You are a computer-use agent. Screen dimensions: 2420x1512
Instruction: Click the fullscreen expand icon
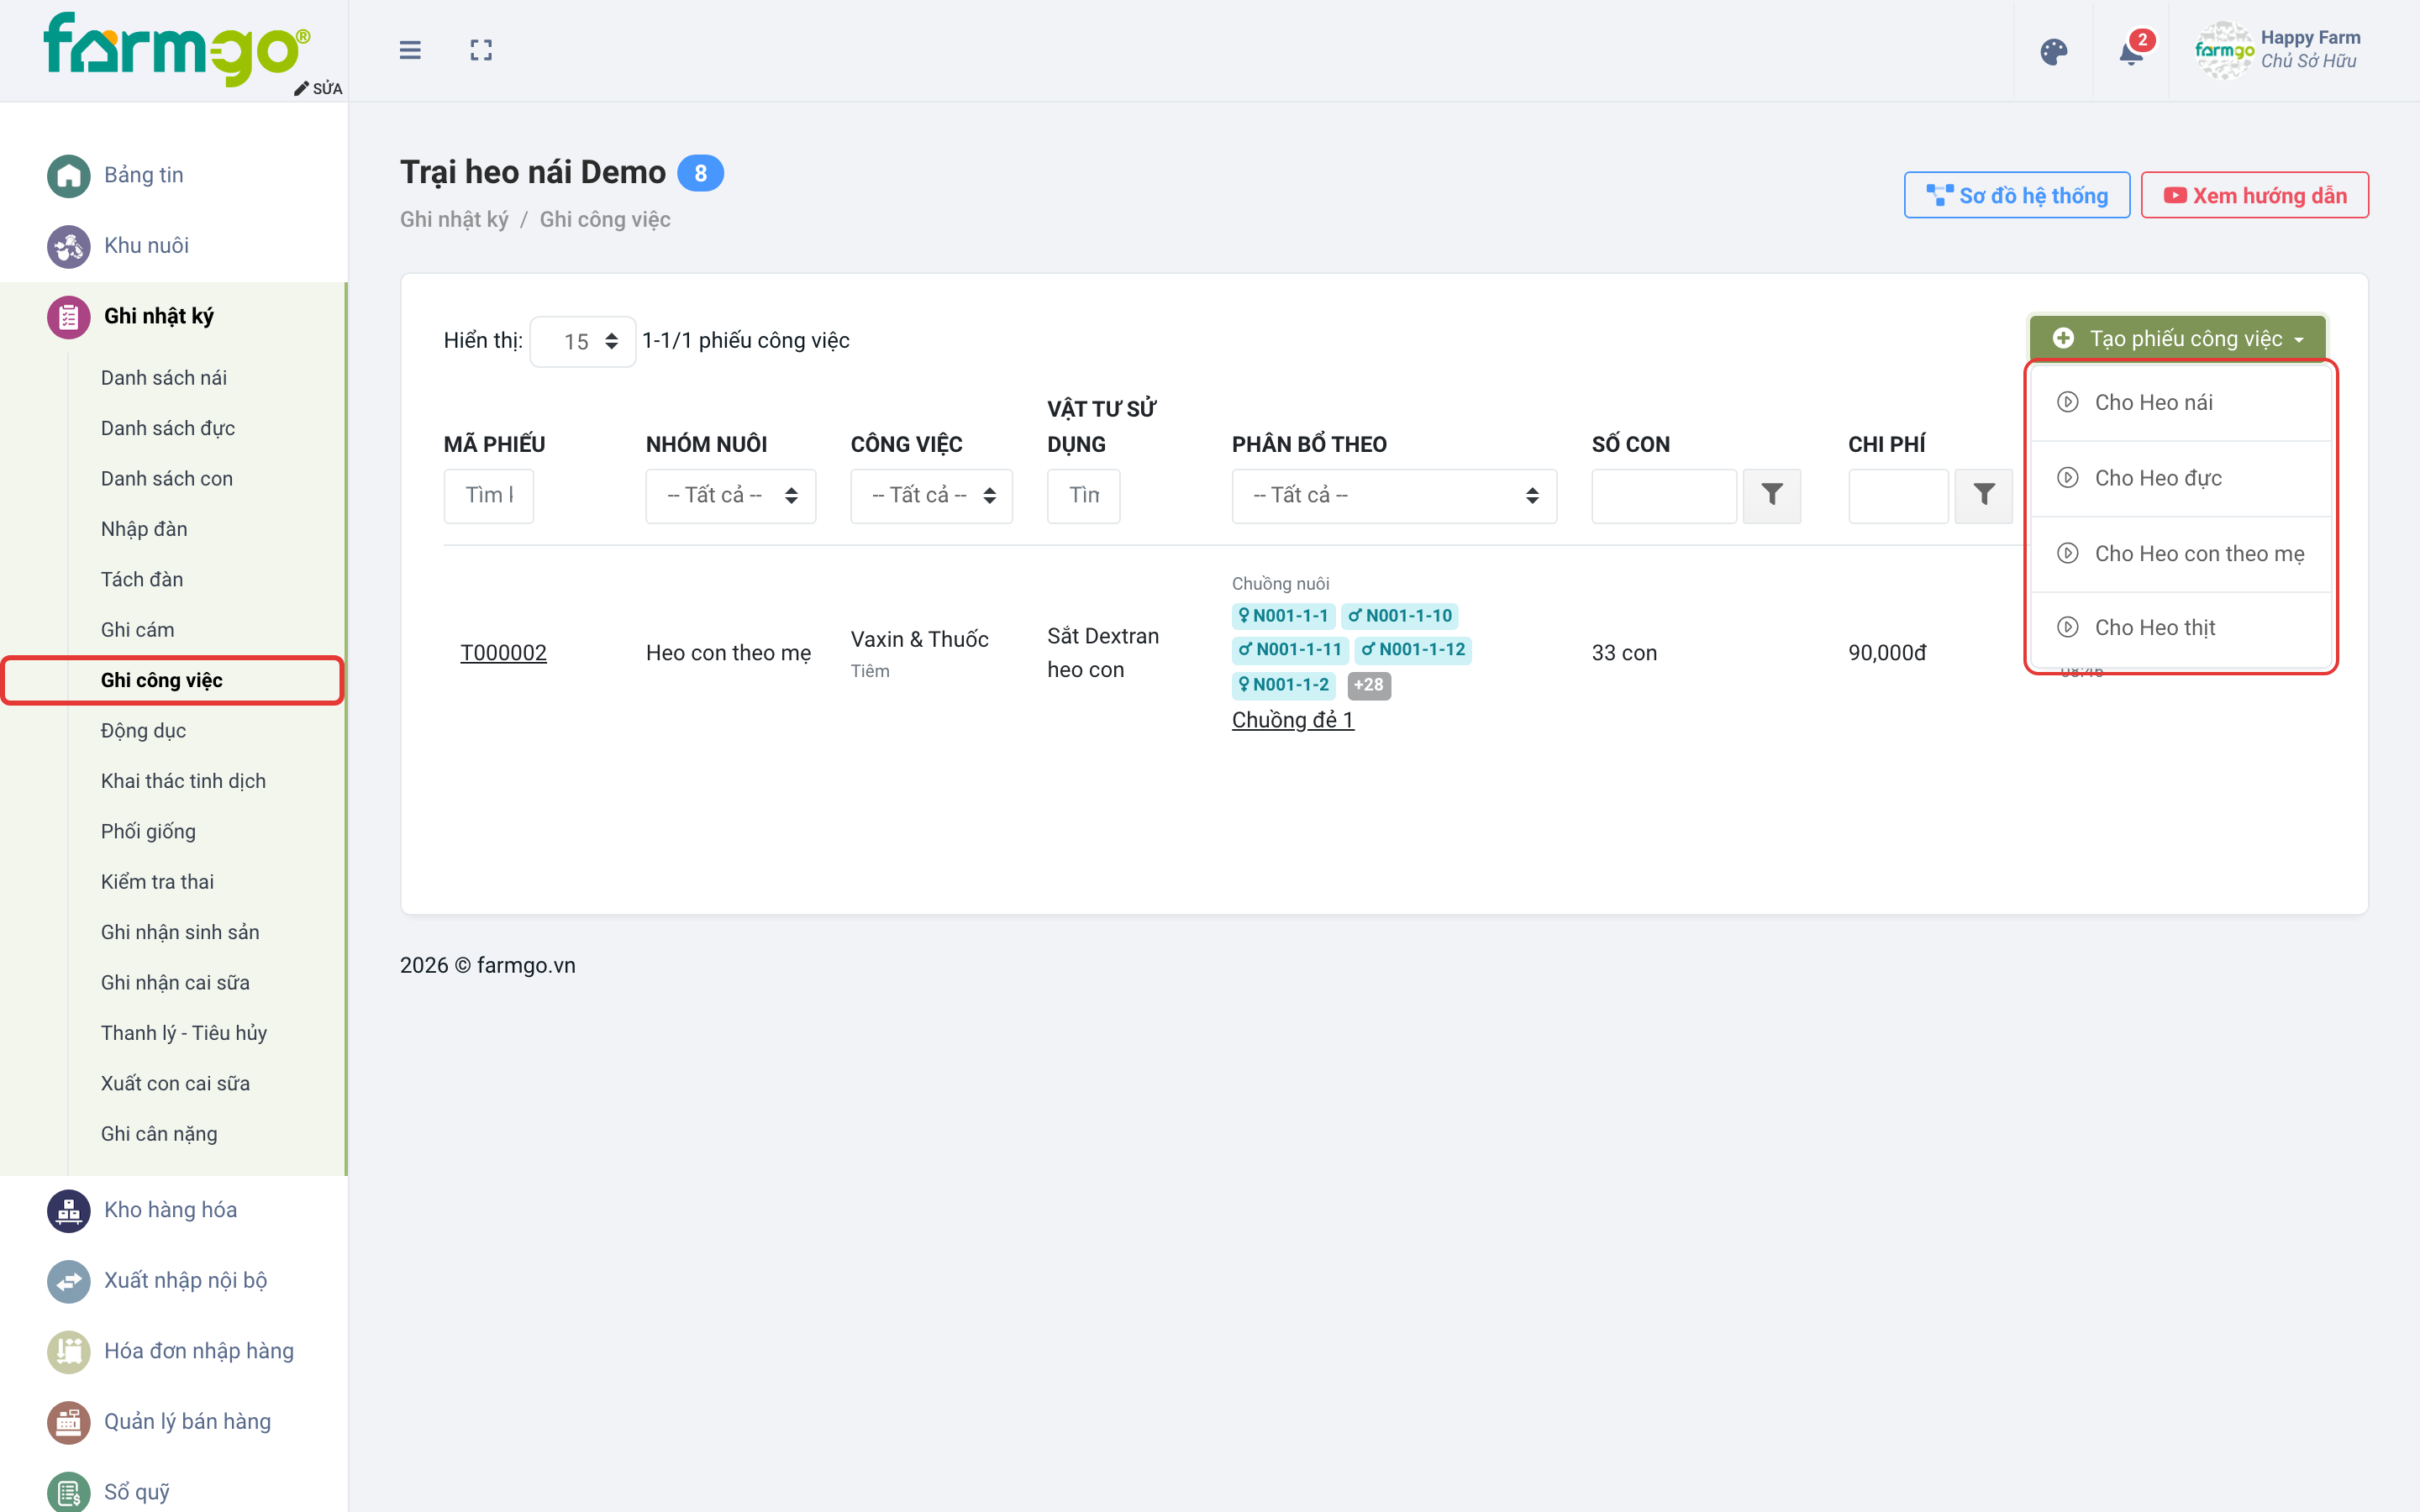click(481, 50)
